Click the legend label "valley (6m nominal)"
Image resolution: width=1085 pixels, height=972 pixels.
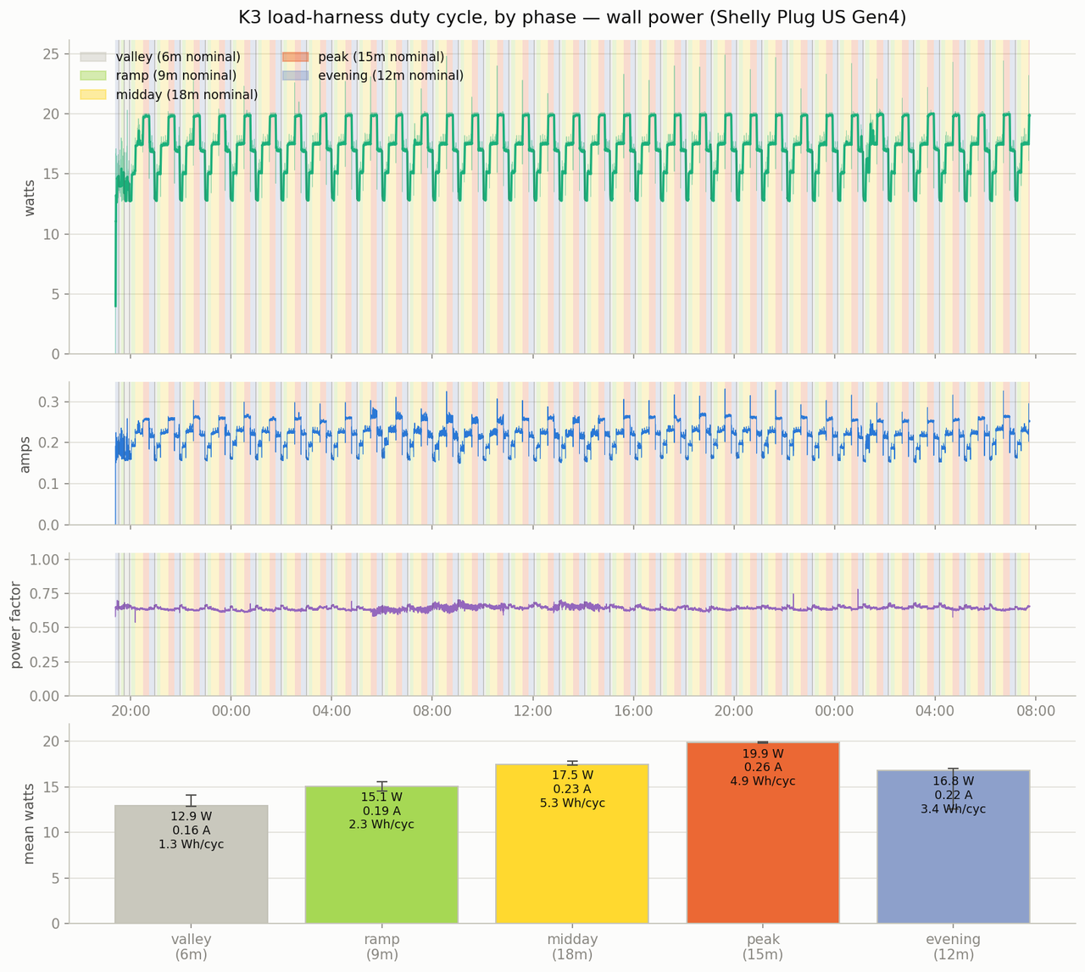click(x=178, y=57)
